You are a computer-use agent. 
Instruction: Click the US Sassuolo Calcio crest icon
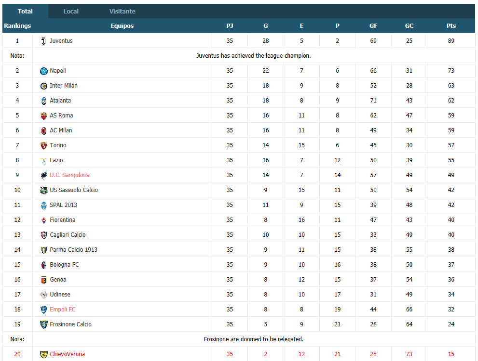click(44, 190)
